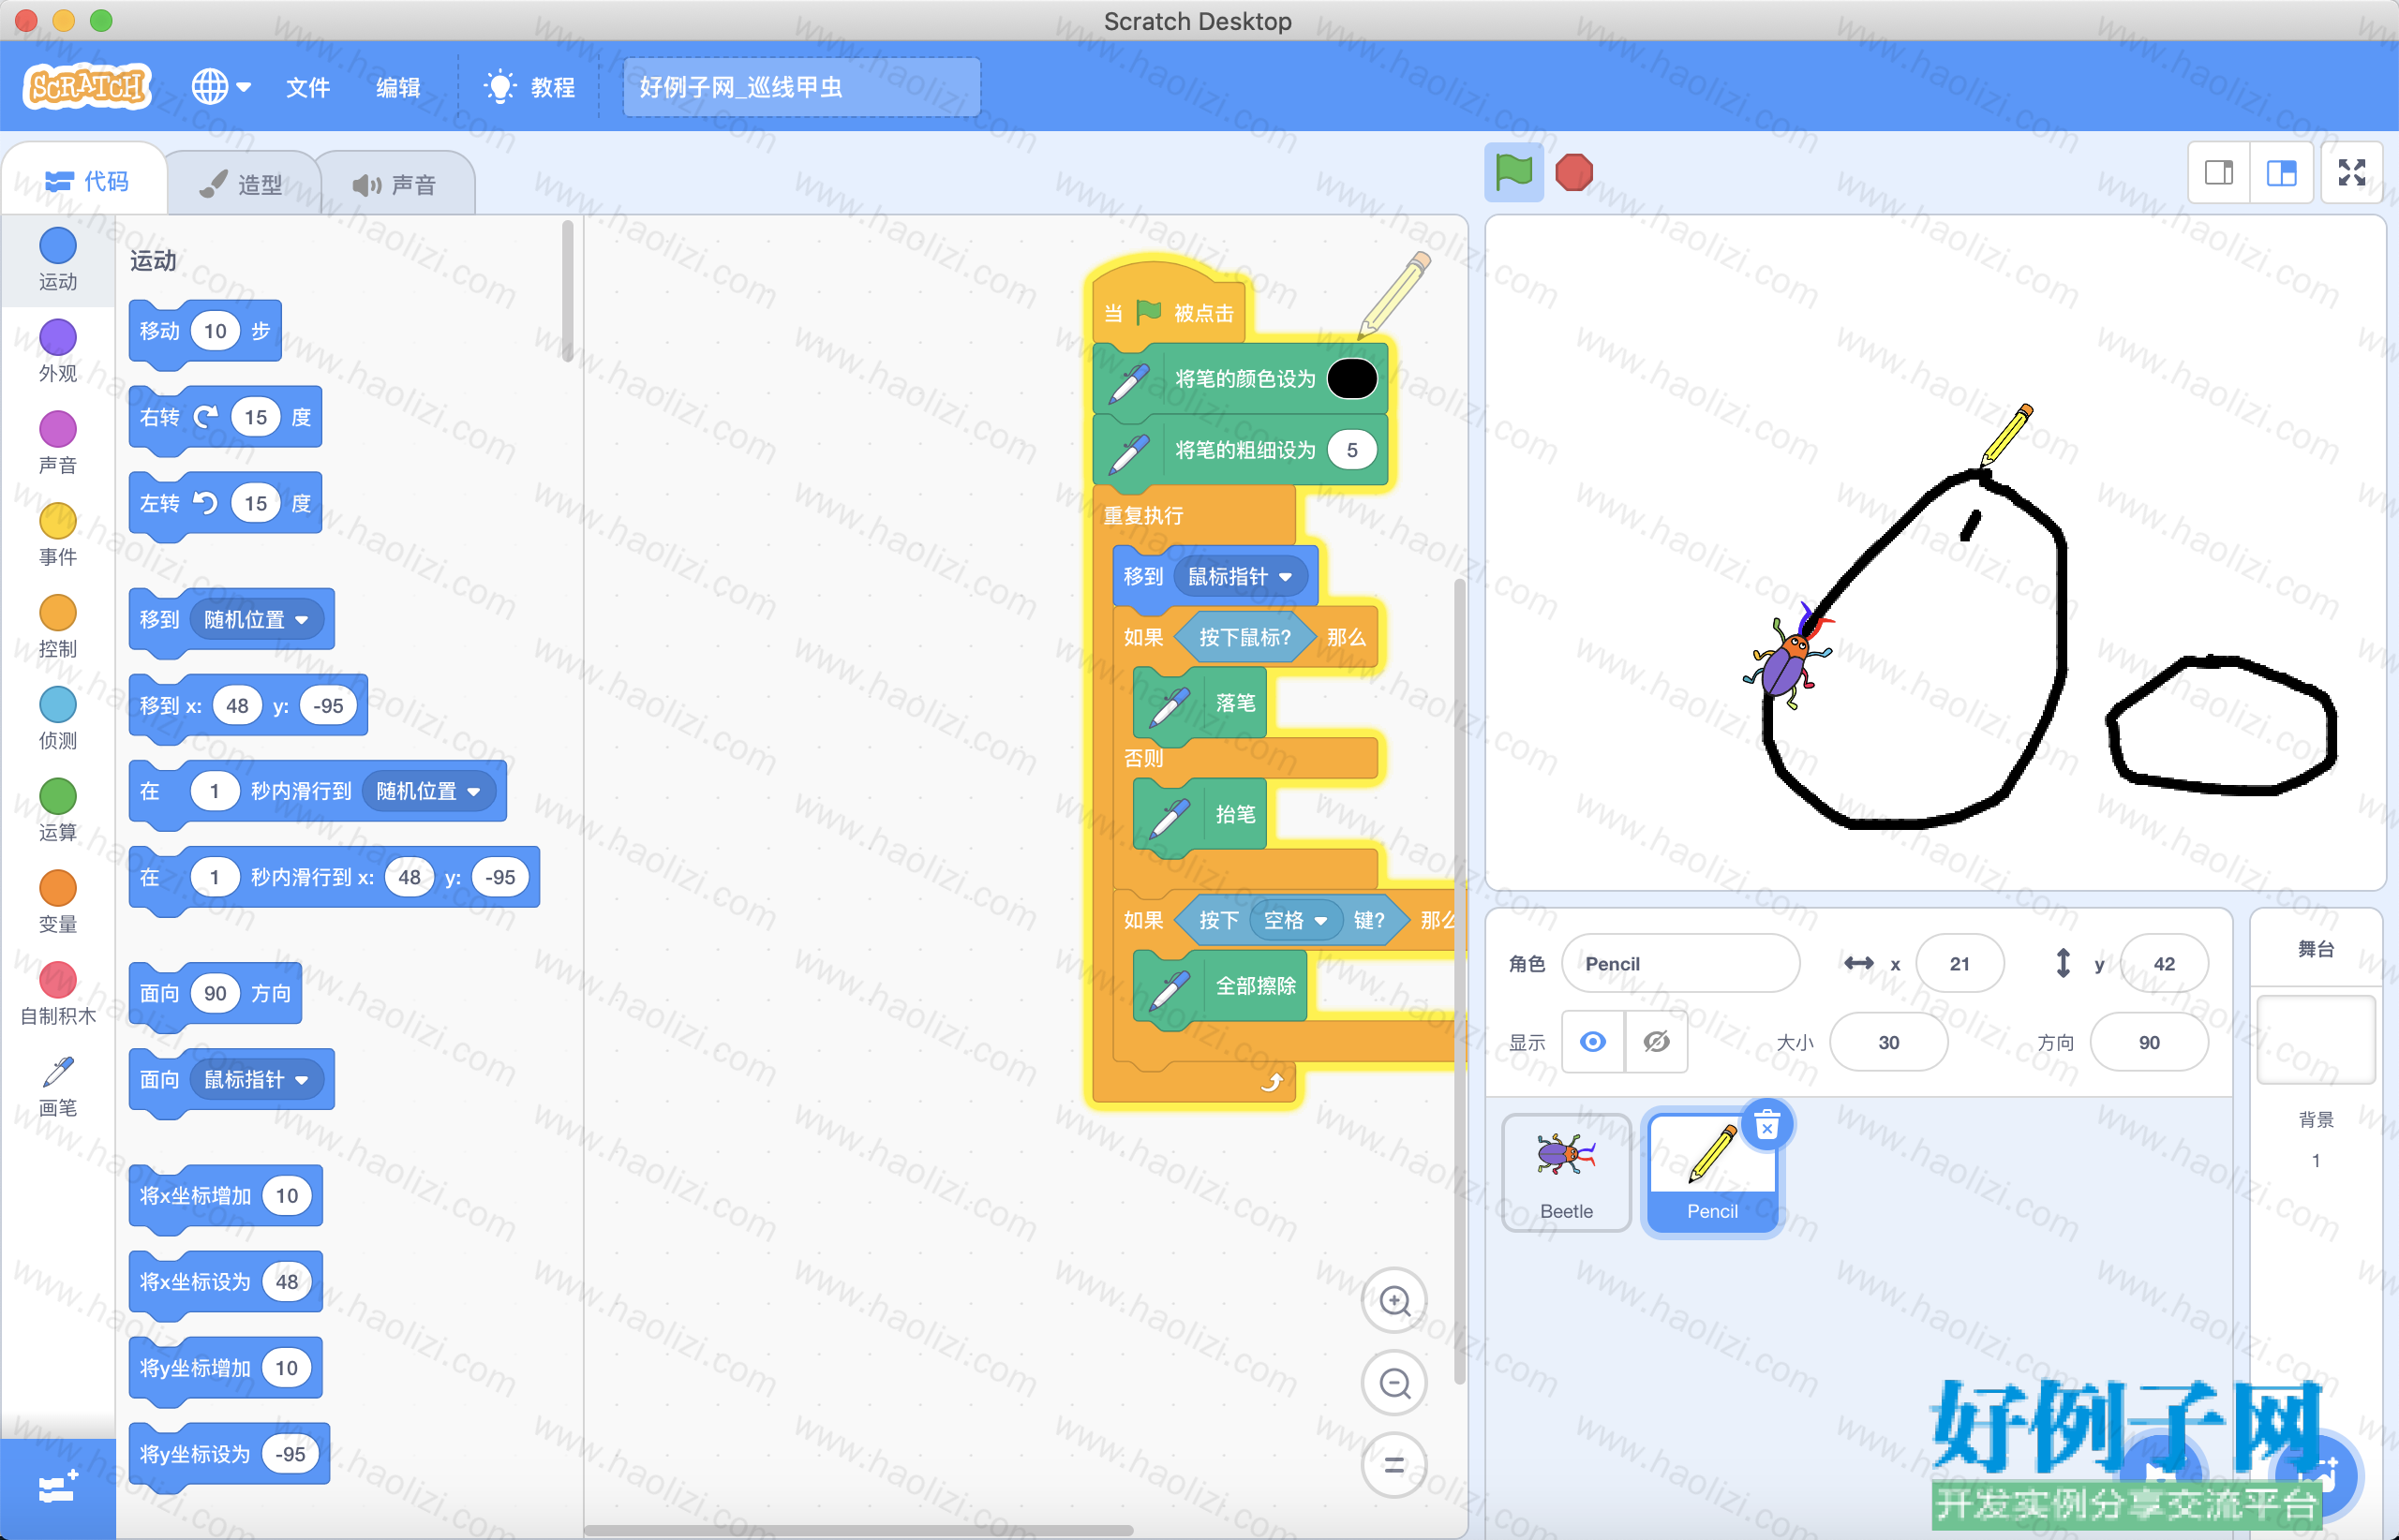Delete the Pencil sprite with trash icon
Image resolution: width=2399 pixels, height=1540 pixels.
point(1767,1126)
